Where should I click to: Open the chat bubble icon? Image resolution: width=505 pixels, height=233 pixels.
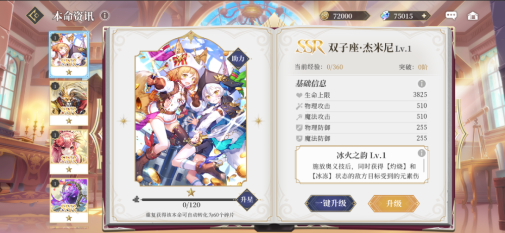(451, 16)
